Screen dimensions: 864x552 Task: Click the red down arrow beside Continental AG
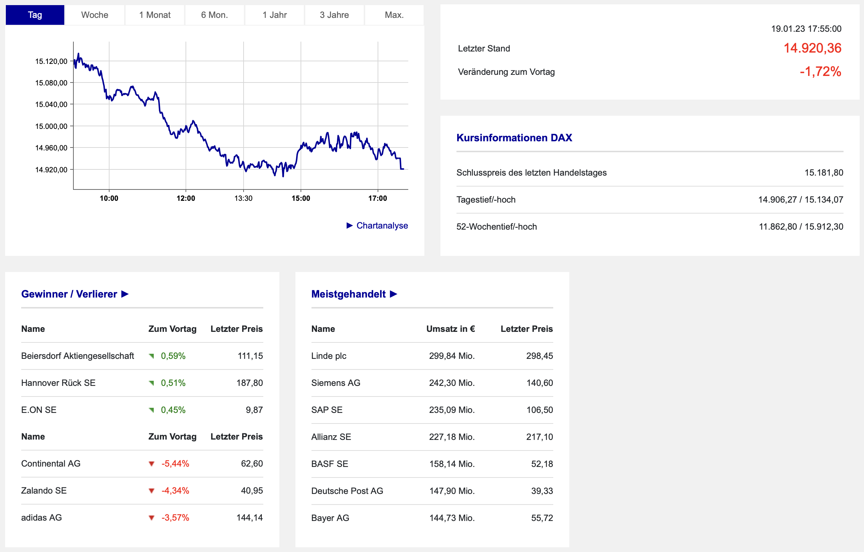coord(151,464)
